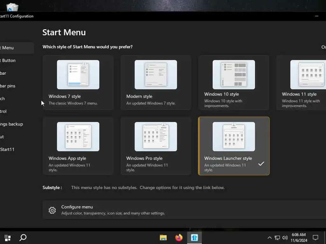
Task: Click the network icon in system tray
Action: click(x=277, y=238)
